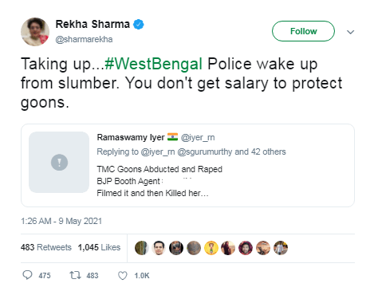
Task: Open the @iyer_rn handle in quoted tweet
Action: pyautogui.click(x=198, y=137)
